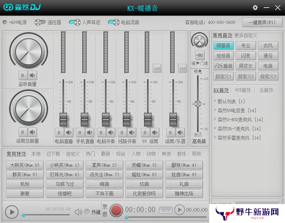This screenshot has width=285, height=223.
Task: Mute the 监听音量 speaker icon
Action: (x=32, y=75)
